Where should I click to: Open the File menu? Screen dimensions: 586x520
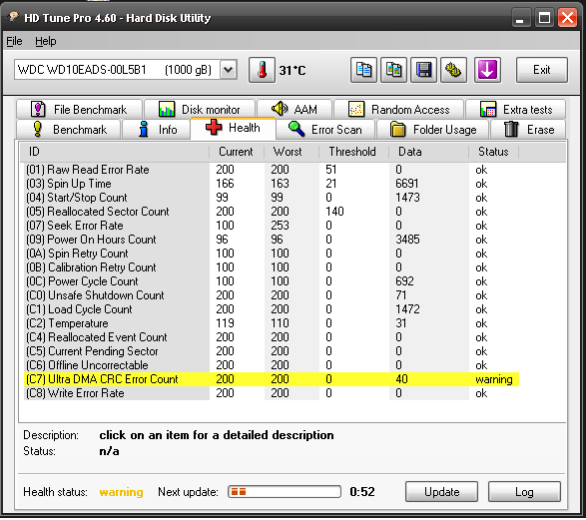click(x=14, y=41)
